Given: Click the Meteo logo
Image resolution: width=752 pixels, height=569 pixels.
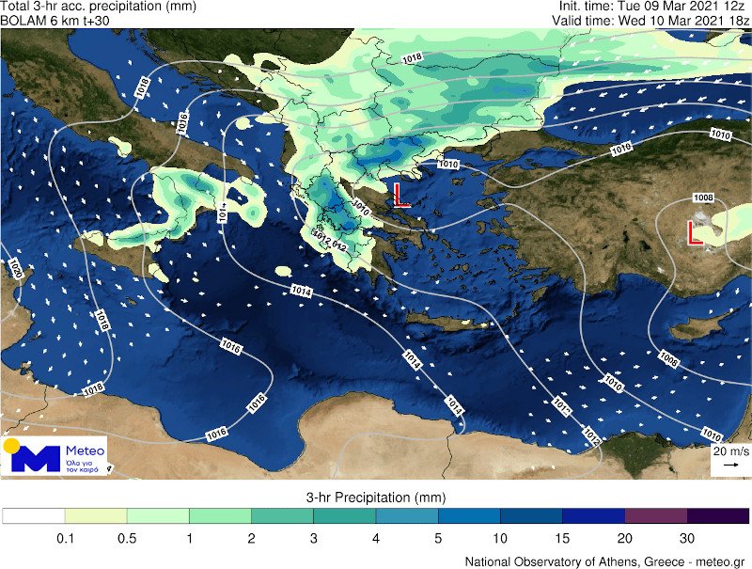Looking at the screenshot, I should (x=55, y=455).
